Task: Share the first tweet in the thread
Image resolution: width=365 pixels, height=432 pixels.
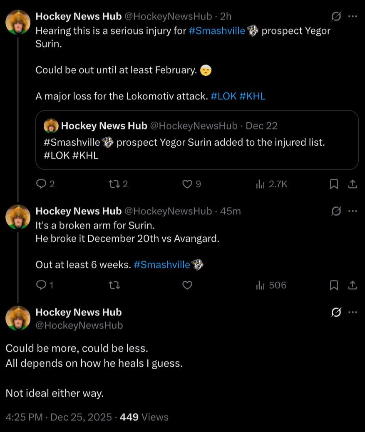Action: coord(352,184)
